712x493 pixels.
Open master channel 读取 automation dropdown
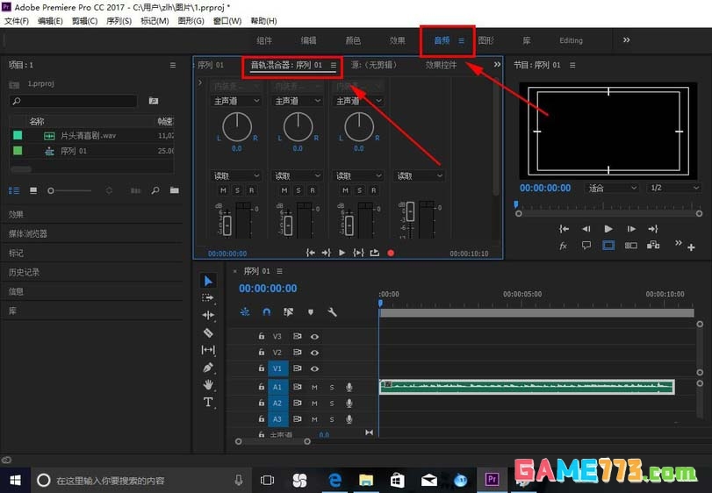pyautogui.click(x=419, y=175)
